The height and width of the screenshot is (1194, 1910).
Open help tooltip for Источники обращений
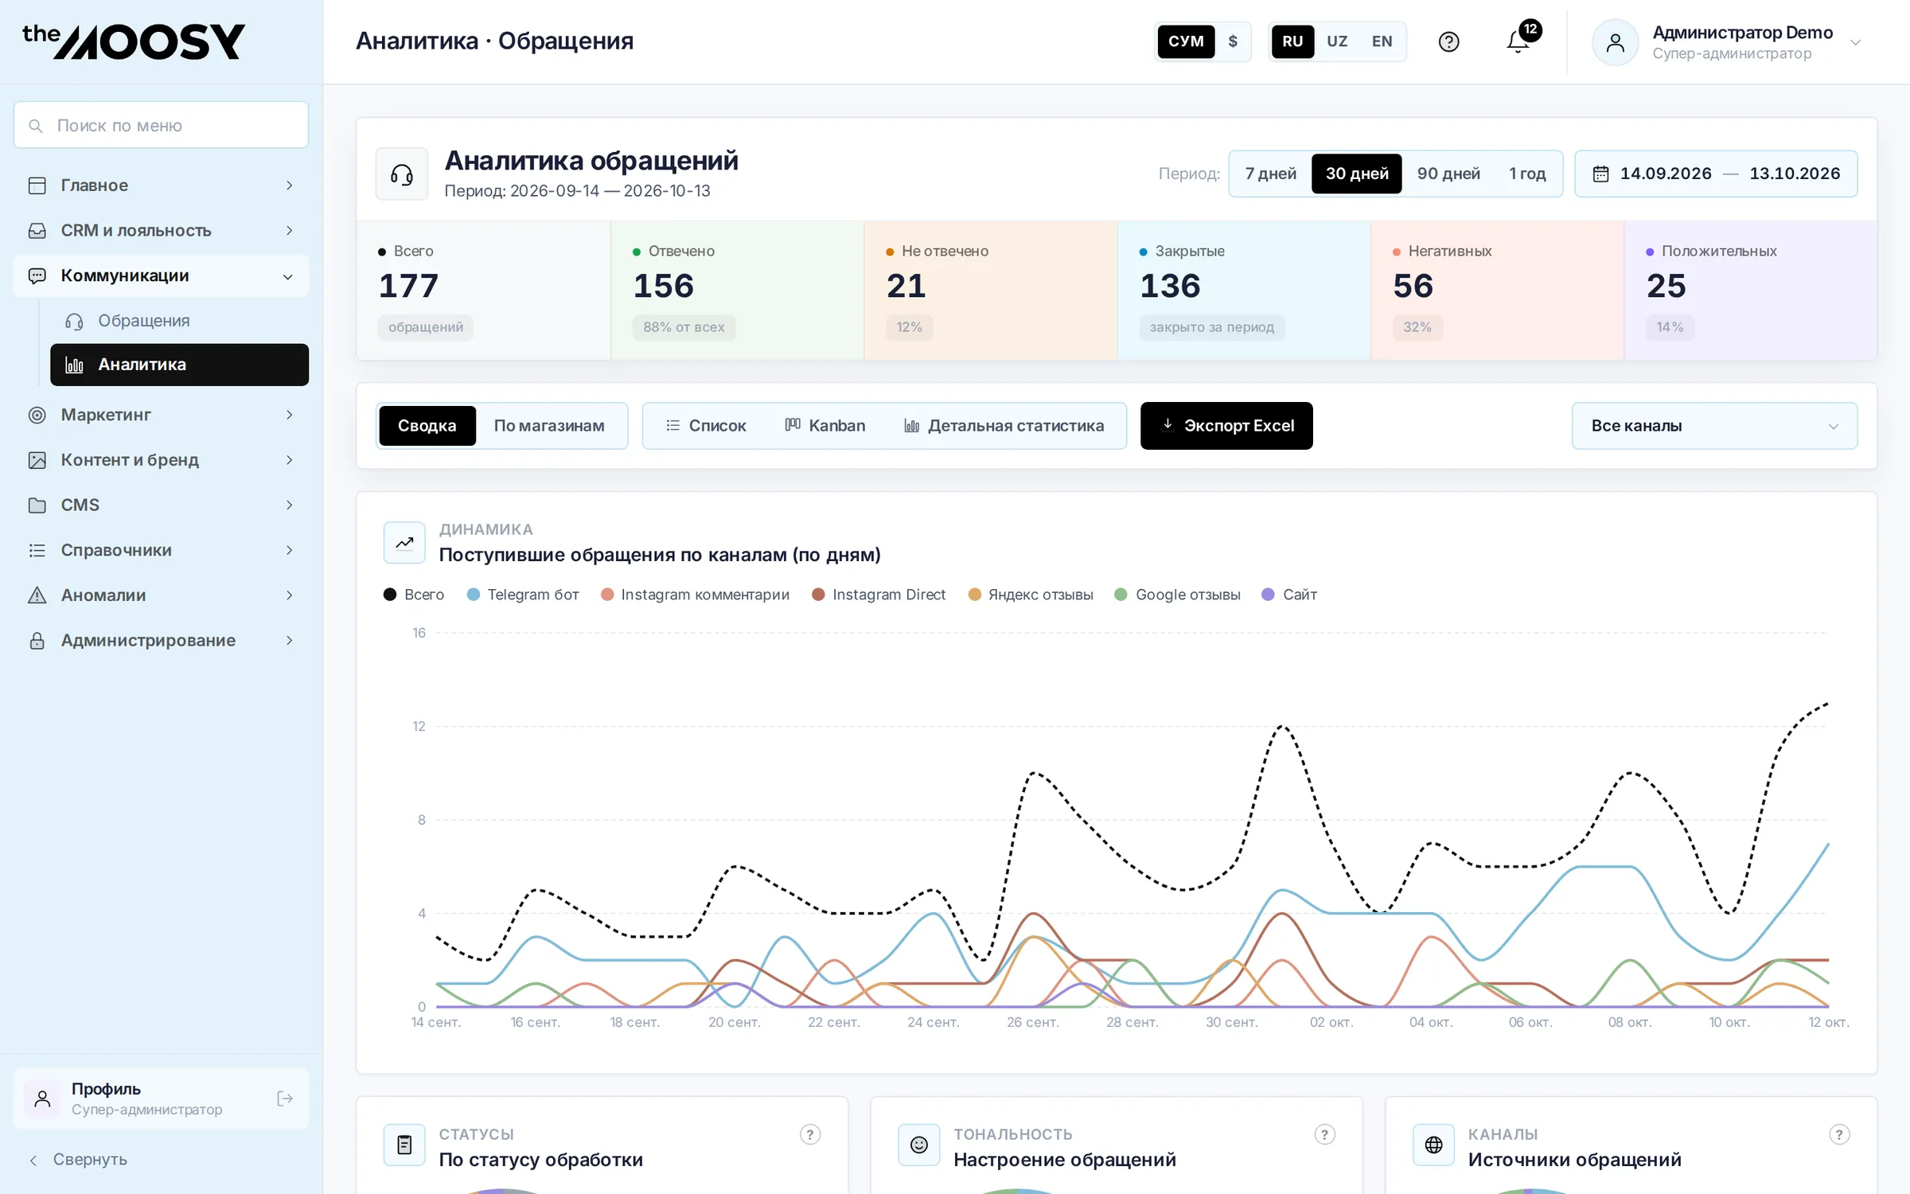click(1839, 1134)
